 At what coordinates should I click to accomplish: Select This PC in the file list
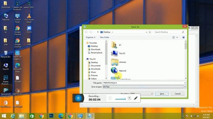(x=118, y=54)
